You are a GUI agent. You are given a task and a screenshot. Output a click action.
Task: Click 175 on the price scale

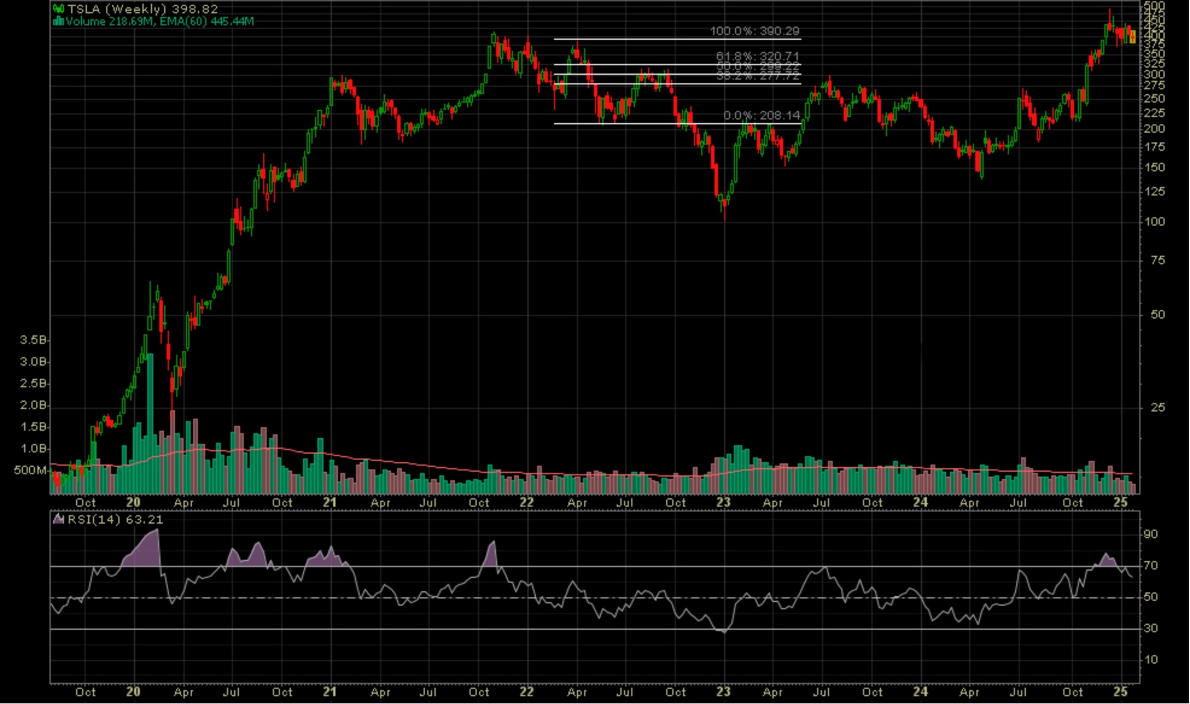(x=1155, y=147)
